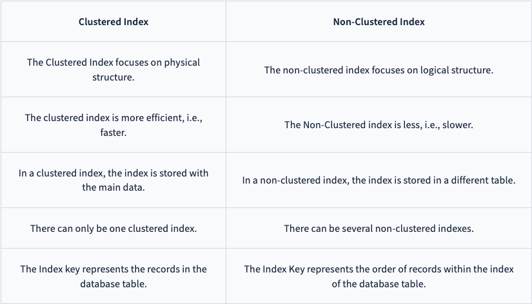Screen dimensions: 532x304
Task: Click 'database table.' text in clustered column
Action: pyautogui.click(x=113, y=283)
